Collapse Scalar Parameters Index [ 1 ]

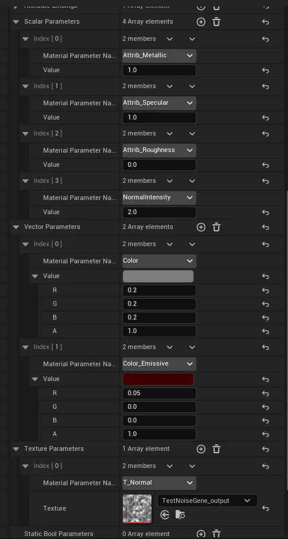25,86
